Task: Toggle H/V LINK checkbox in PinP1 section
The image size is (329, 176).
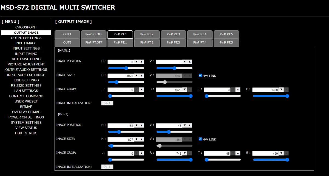Action: coord(200,139)
